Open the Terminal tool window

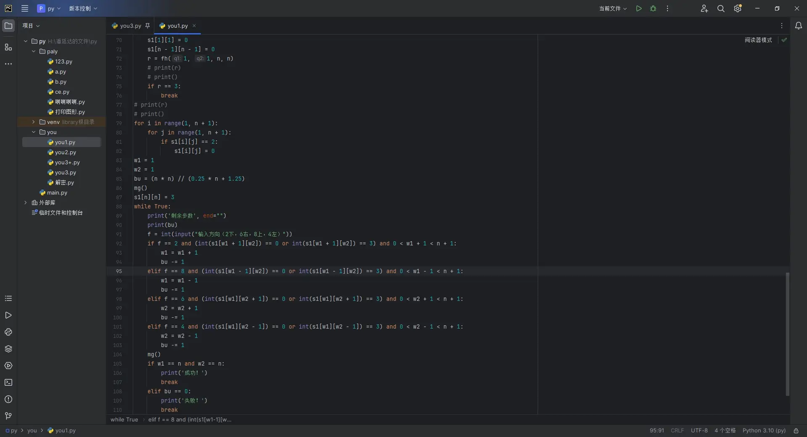pyautogui.click(x=8, y=382)
